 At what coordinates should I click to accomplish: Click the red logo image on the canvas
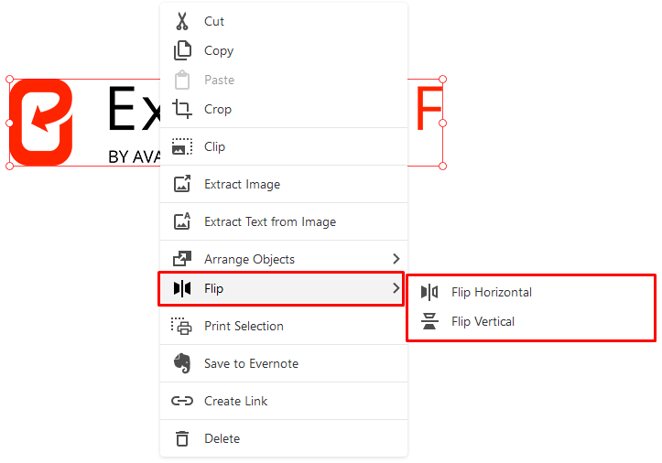(x=41, y=123)
